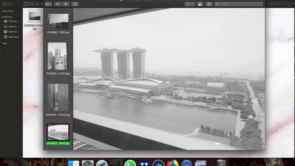Show the Markup toolbar
Viewport: 295px width, 166px height.
(209, 4)
